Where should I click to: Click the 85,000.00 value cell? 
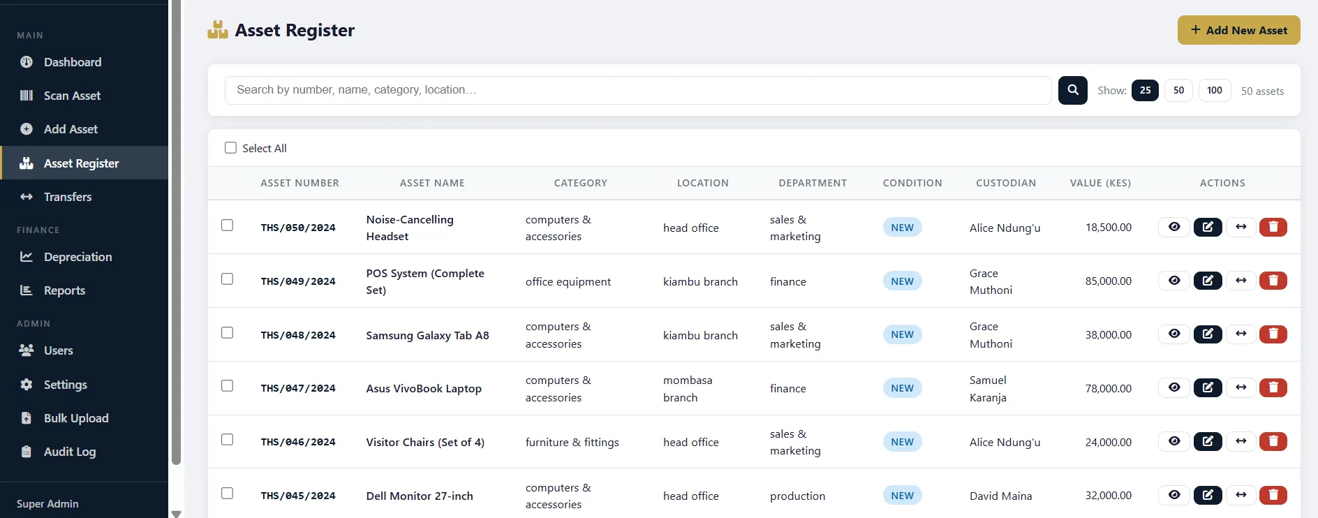1109,281
